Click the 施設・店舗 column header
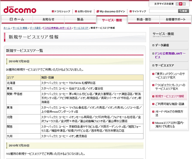 (x=92, y=77)
